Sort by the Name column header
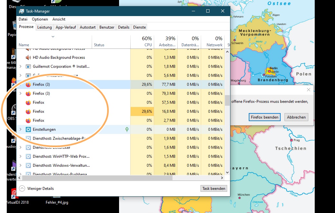This screenshot has height=213, width=335. (54, 41)
